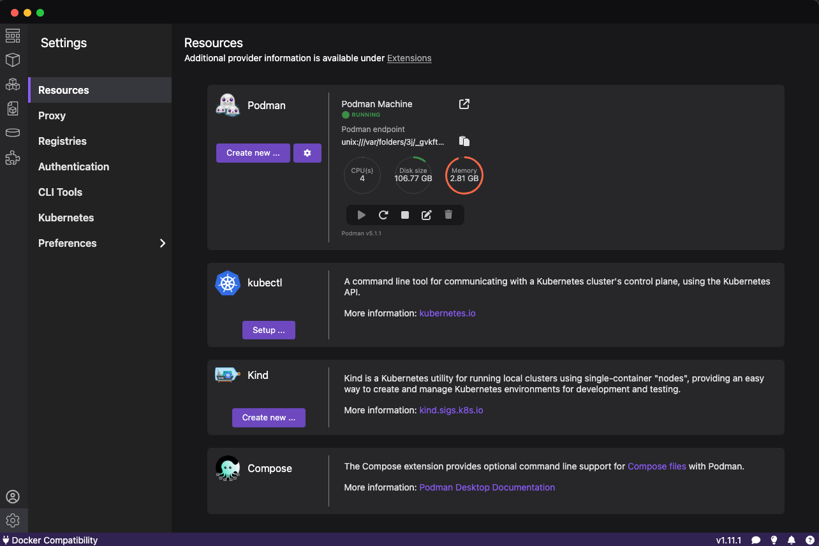Click the Resources page heading
The height and width of the screenshot is (546, 819).
(214, 43)
